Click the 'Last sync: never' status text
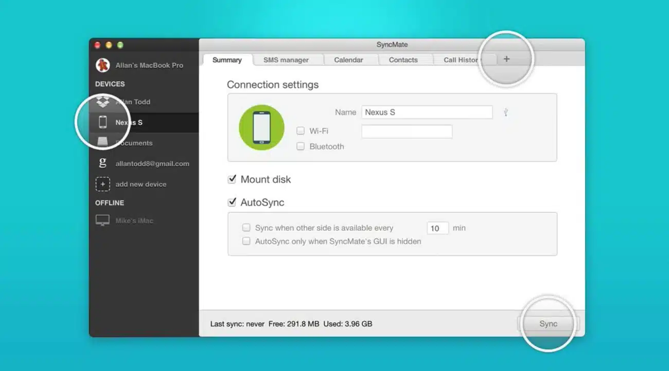This screenshot has width=669, height=371. pos(237,324)
